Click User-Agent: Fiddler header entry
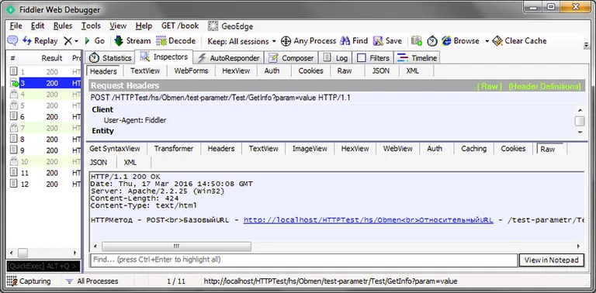This screenshot has height=293, width=596. 135,120
